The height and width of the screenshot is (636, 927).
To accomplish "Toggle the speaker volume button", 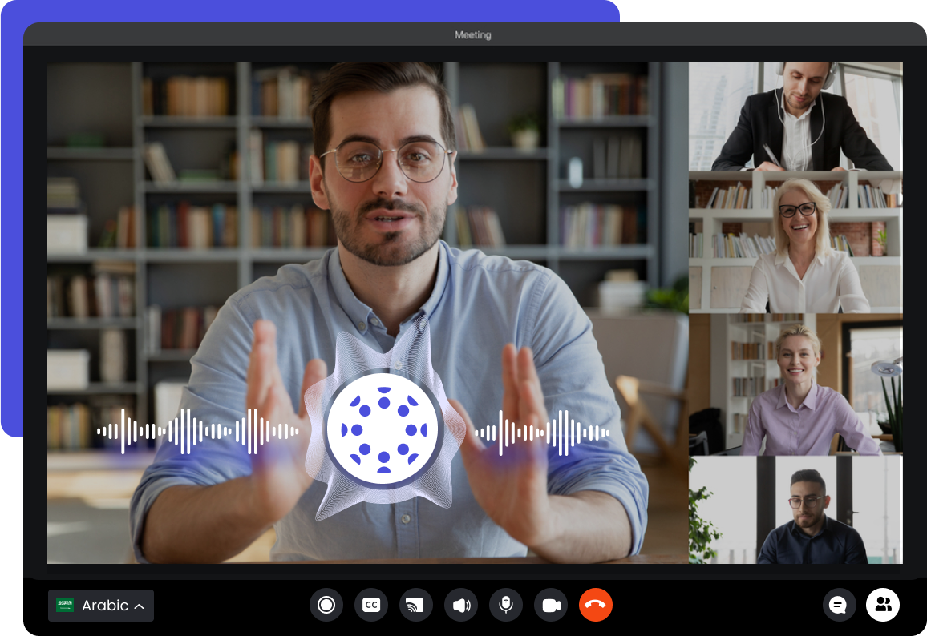I will click(461, 605).
